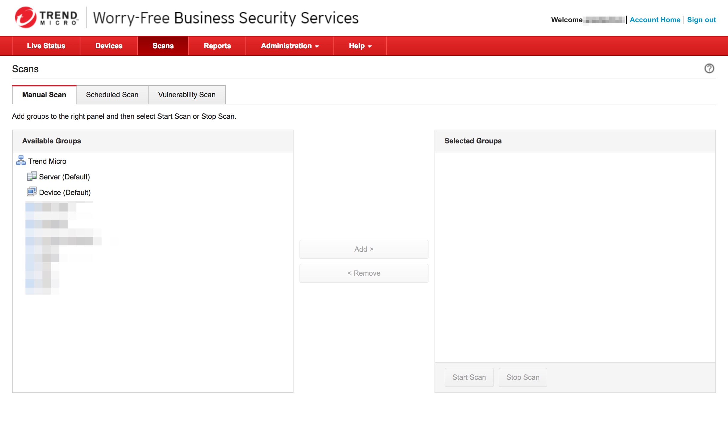Click the Trend Micro logo icon
This screenshot has width=728, height=423.
(26, 17)
